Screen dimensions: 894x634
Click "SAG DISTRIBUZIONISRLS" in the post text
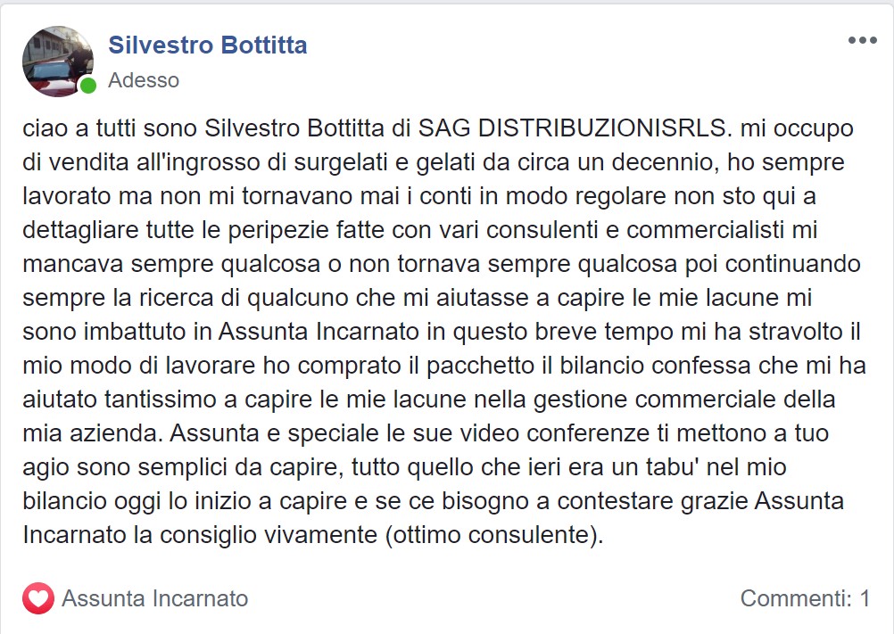[x=573, y=128]
